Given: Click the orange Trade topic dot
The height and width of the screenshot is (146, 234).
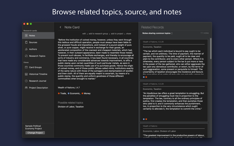Looking at the screenshot, I should [59, 93].
